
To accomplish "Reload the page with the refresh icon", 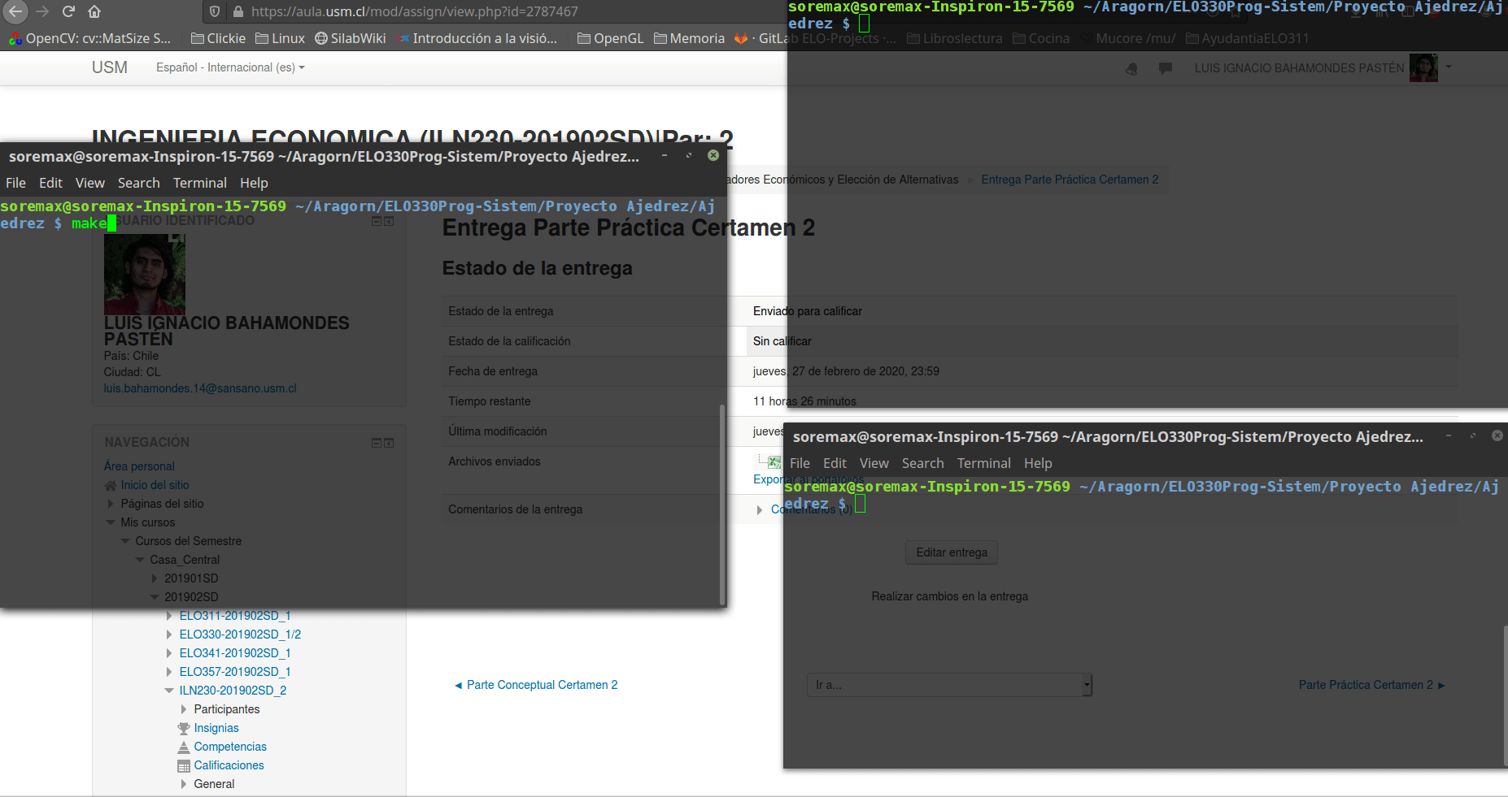I will click(68, 11).
